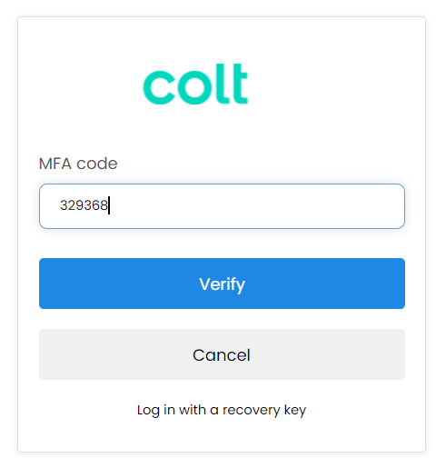The image size is (436, 468).
Task: Open Log in with a recovery key
Action: click(222, 410)
